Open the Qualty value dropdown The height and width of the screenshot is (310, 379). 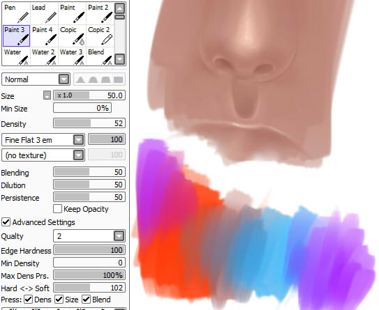coord(89,236)
